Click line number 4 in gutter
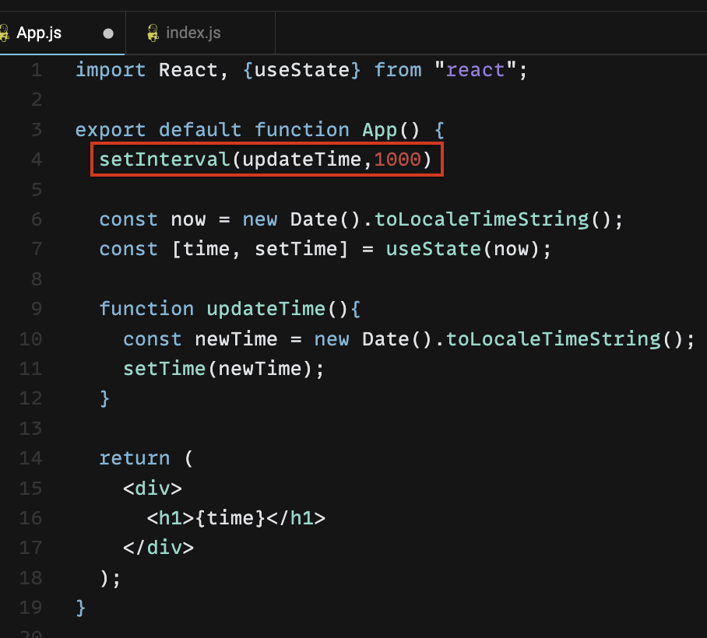707x638 pixels. [x=37, y=159]
